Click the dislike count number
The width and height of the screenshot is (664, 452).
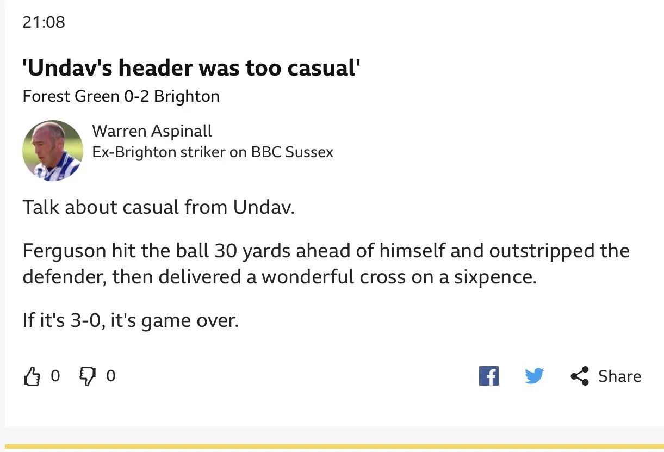pos(110,376)
